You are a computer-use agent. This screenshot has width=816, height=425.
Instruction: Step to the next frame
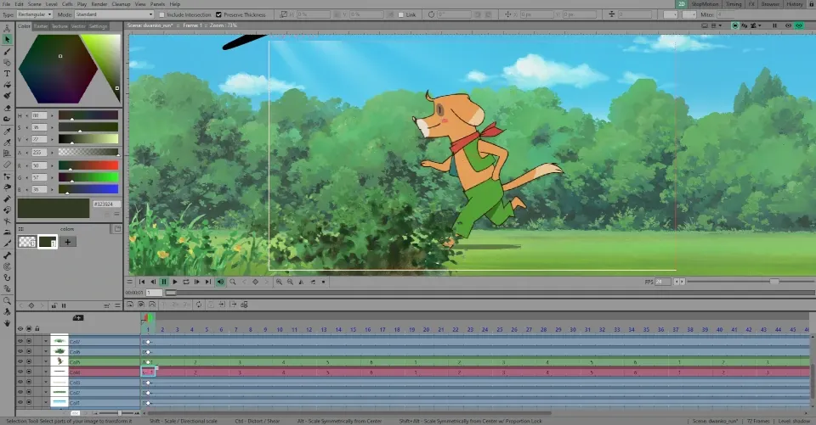[x=196, y=282]
